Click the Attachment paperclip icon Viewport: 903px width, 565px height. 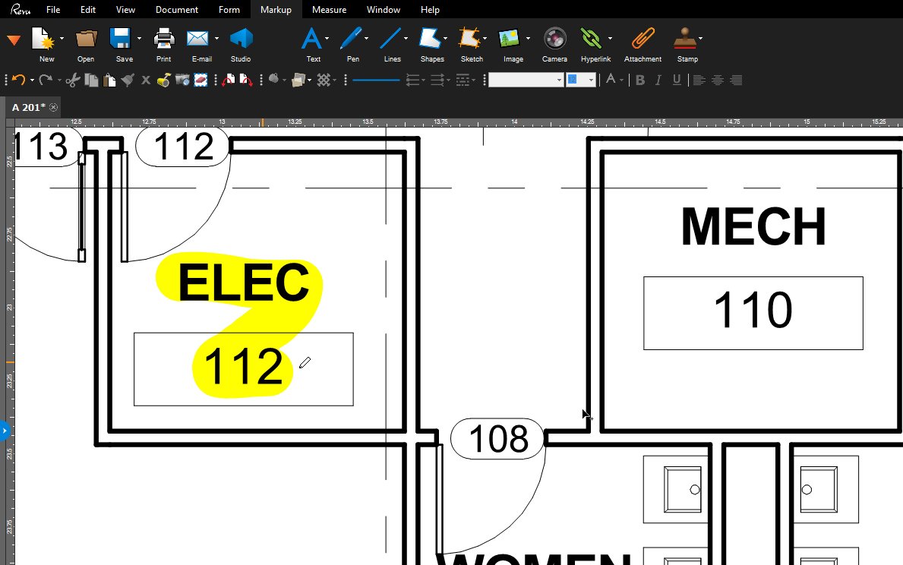643,39
